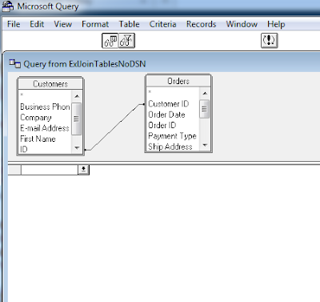
Task: Click the Customers list scroll up arrow
Action: [77, 96]
